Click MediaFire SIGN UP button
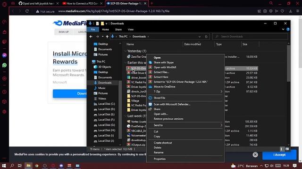 pos(64,32)
